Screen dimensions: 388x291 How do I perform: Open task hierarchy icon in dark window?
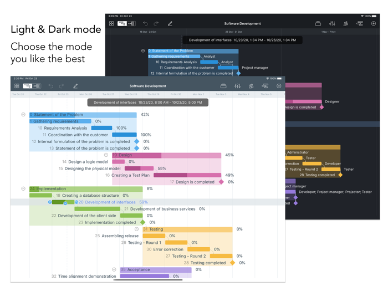pyautogui.click(x=360, y=23)
